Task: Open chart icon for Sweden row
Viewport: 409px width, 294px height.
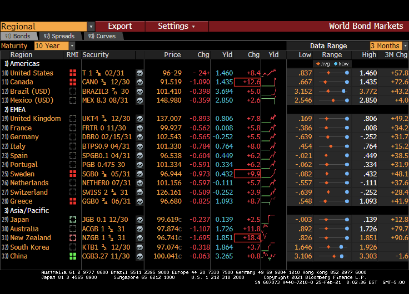Action: point(140,174)
